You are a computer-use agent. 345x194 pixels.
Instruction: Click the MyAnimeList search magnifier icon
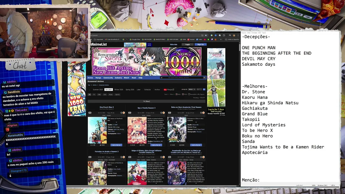pyautogui.click(x=204, y=78)
